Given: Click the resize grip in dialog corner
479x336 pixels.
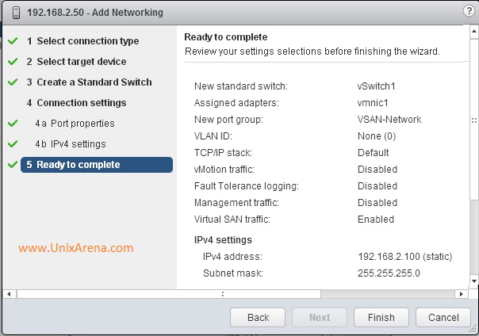Looking at the screenshot, I should pos(473,329).
